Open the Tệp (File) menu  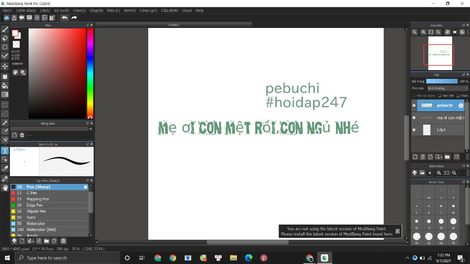(7, 11)
